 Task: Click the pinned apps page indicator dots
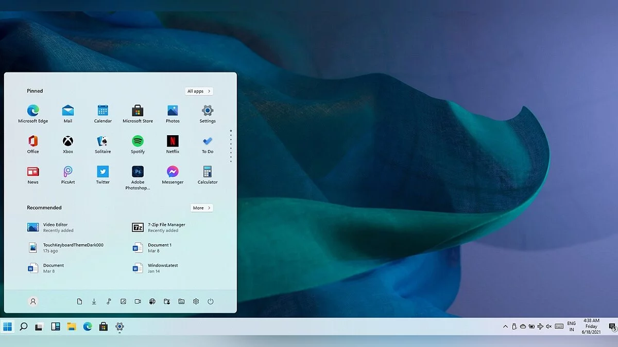231,146
